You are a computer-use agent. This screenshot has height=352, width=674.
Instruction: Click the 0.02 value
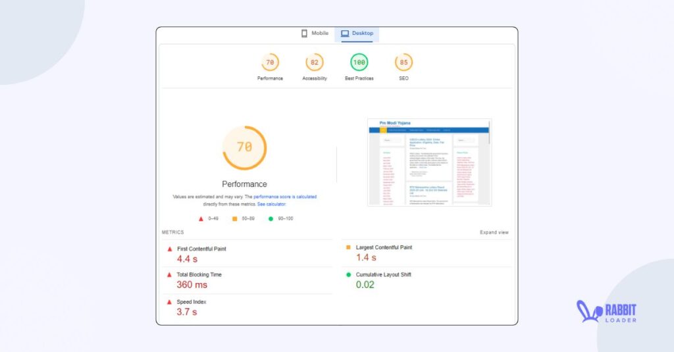click(365, 285)
